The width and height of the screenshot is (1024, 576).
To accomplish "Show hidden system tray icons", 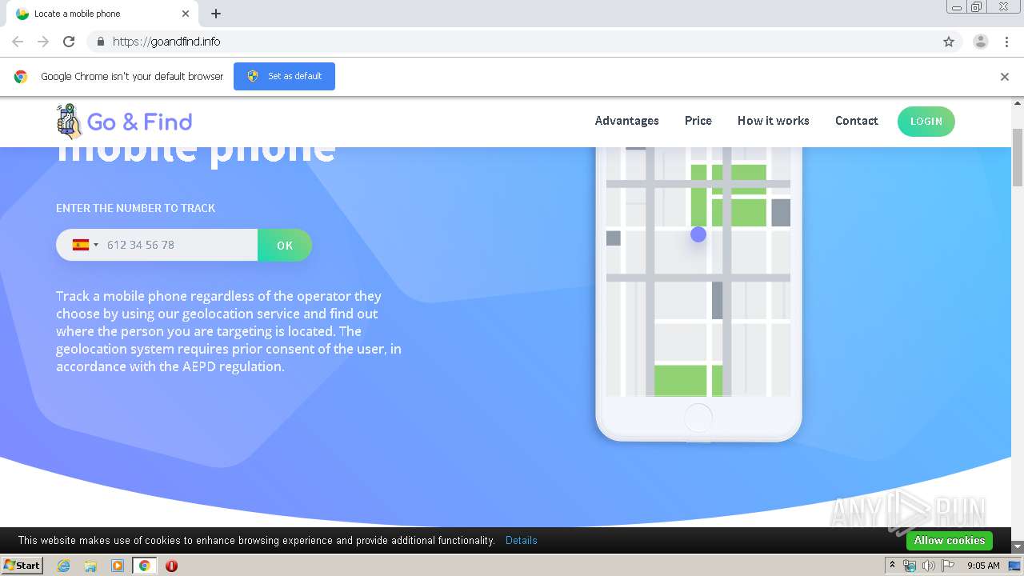I will point(892,566).
